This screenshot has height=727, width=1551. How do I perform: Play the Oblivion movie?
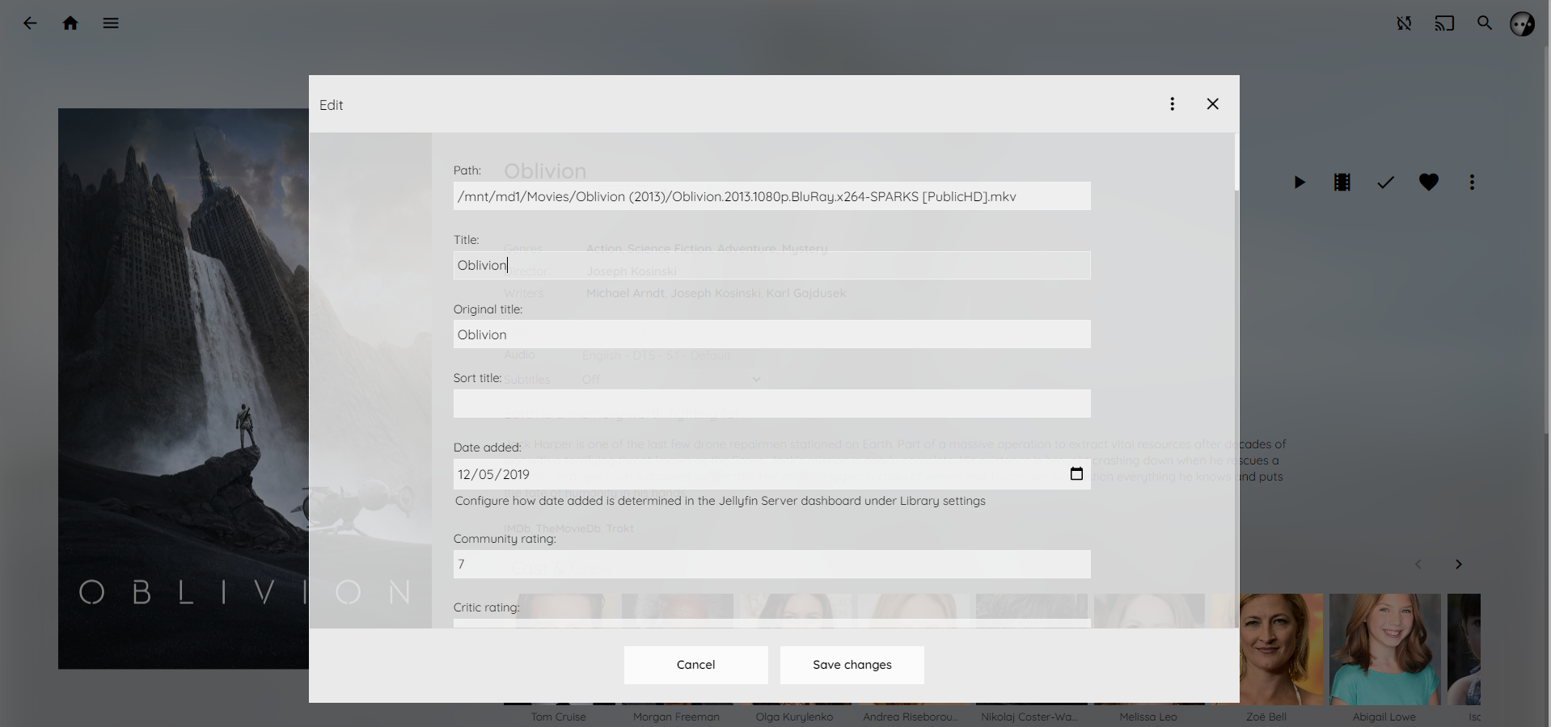click(1300, 183)
